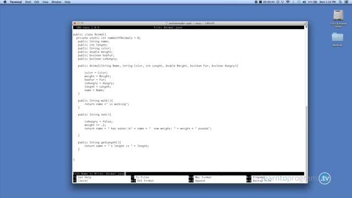
Task: Click the stop recording icon in menu bar
Action: pos(260,2)
